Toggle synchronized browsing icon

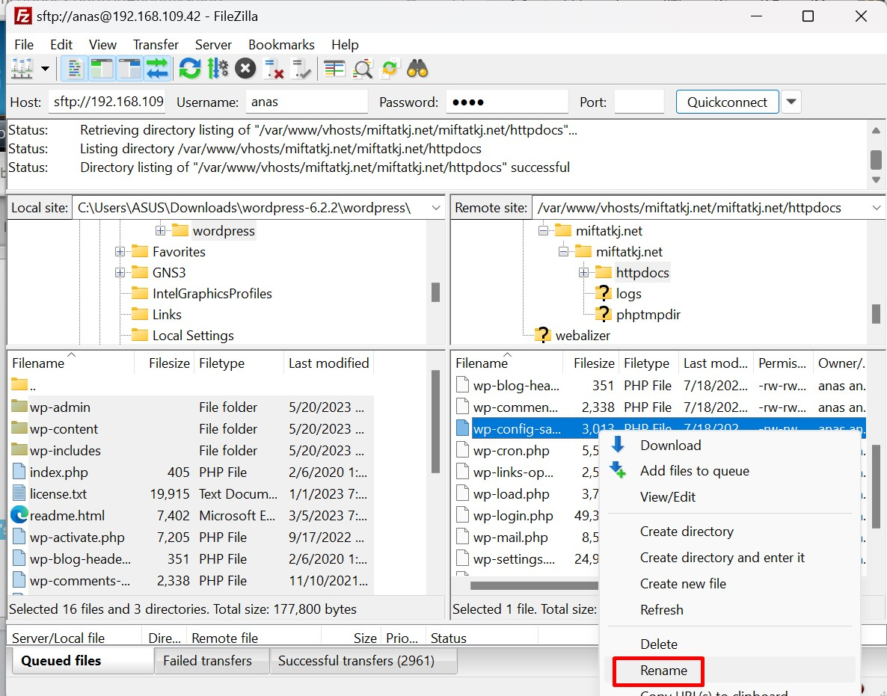pos(390,69)
